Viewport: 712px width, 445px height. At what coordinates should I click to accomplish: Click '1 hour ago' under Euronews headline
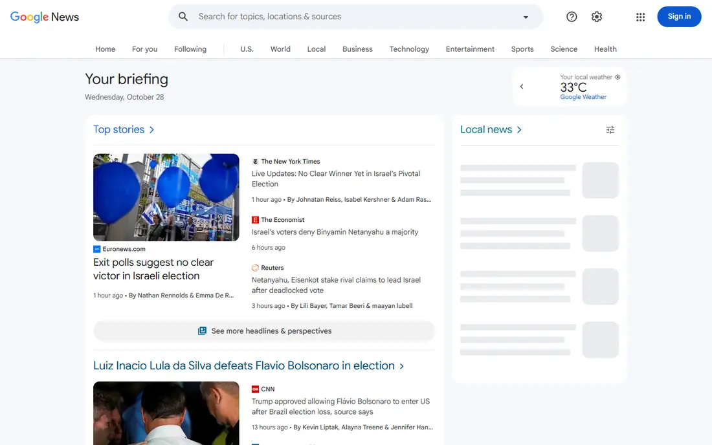coord(108,296)
